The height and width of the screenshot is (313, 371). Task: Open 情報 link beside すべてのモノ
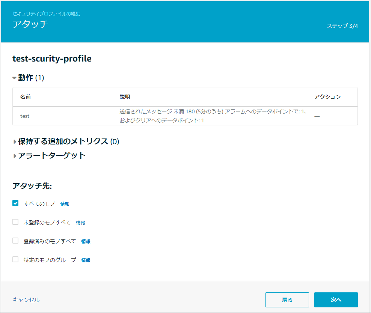click(65, 204)
